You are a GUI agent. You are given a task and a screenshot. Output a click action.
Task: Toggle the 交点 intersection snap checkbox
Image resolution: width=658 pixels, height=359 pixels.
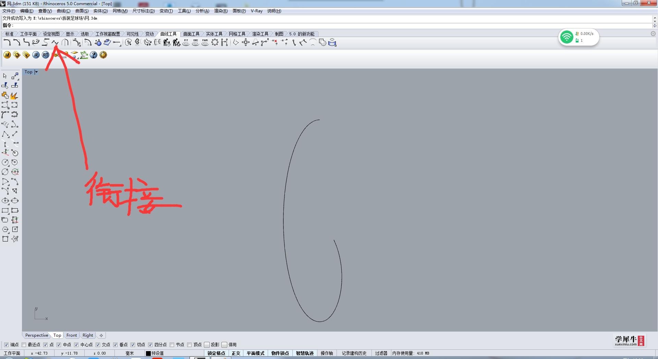tap(98, 345)
